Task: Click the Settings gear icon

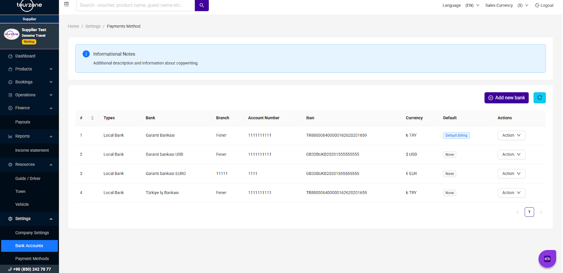Action: (10, 219)
